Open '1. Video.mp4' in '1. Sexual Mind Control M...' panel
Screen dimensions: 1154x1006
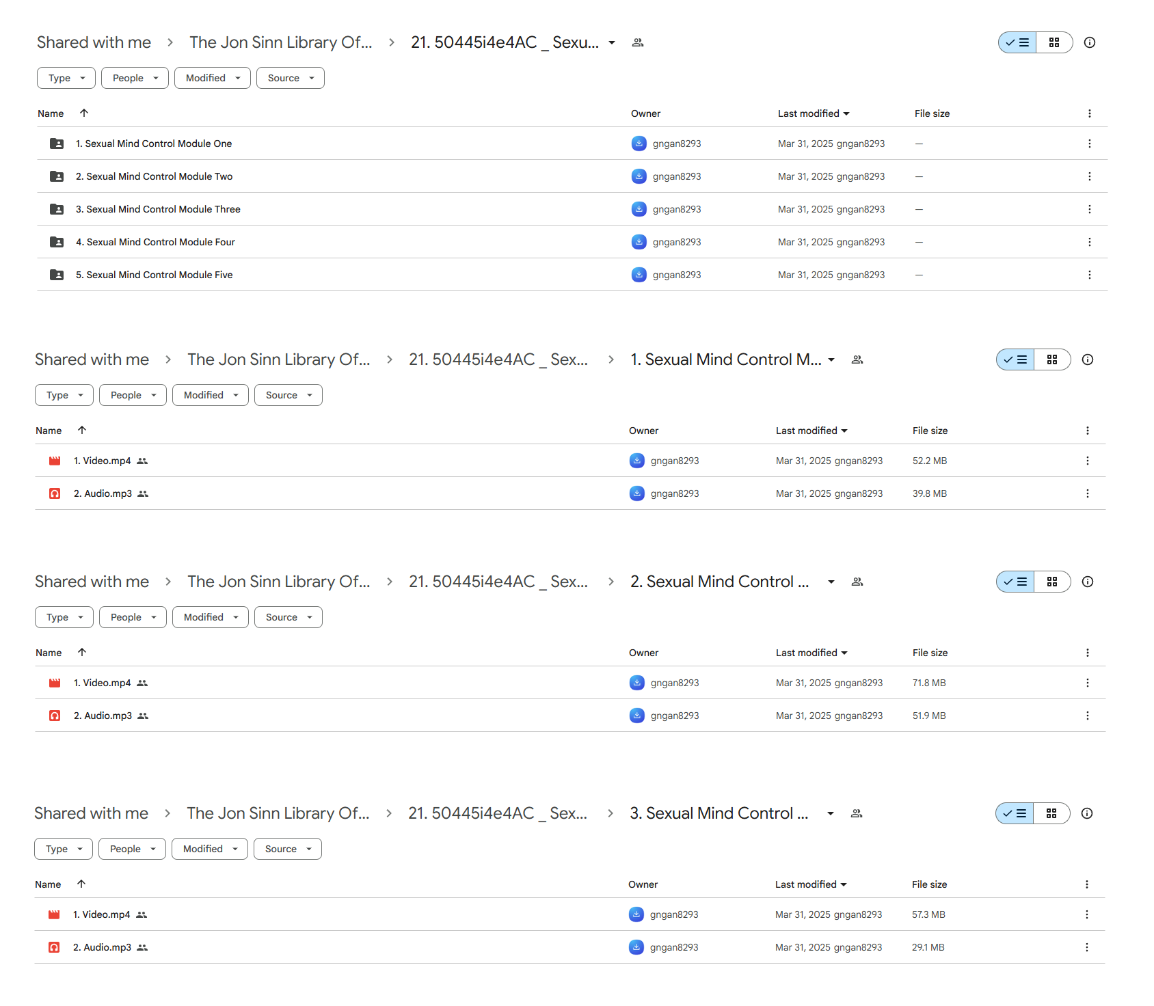102,461
